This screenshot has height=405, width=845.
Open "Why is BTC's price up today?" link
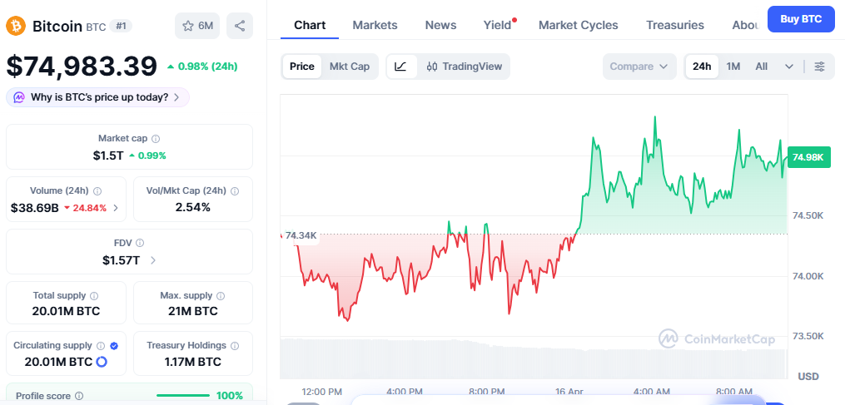coord(97,97)
